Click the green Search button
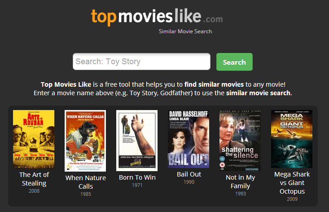This screenshot has width=329, height=212. tap(234, 62)
